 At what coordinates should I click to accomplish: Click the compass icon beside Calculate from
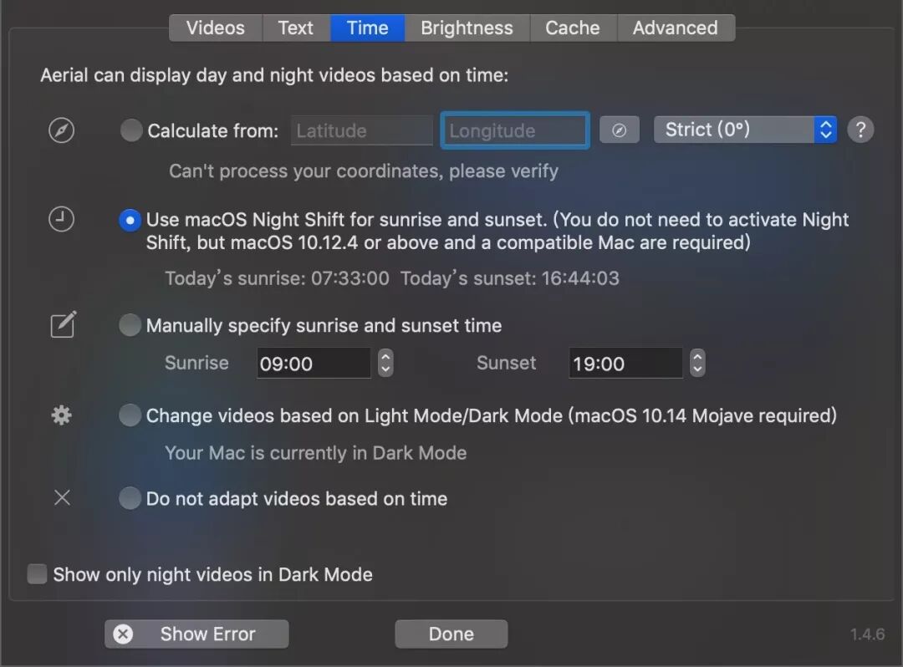(x=61, y=130)
